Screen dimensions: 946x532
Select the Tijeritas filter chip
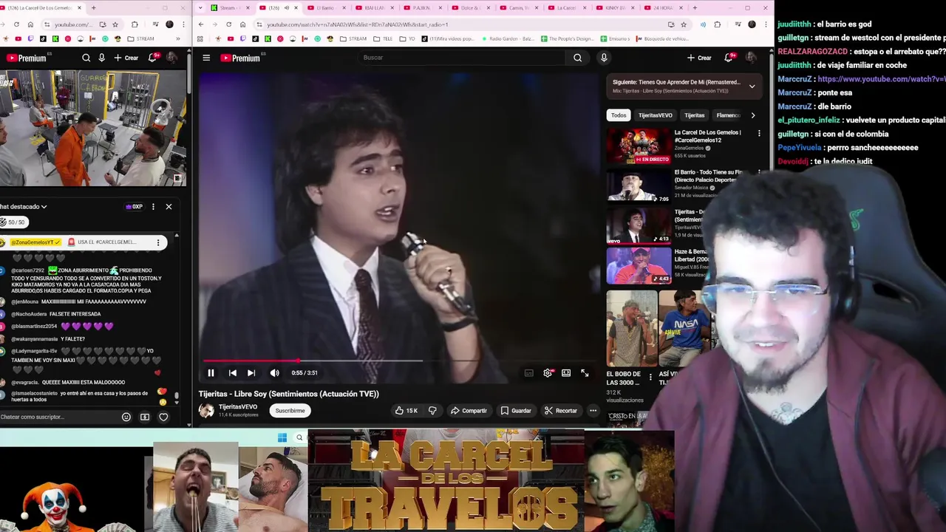[695, 115]
